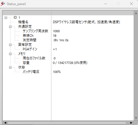Click the horizontal scrollbar right arrow
The height and width of the screenshot is (125, 138).
pyautogui.click(x=131, y=123)
